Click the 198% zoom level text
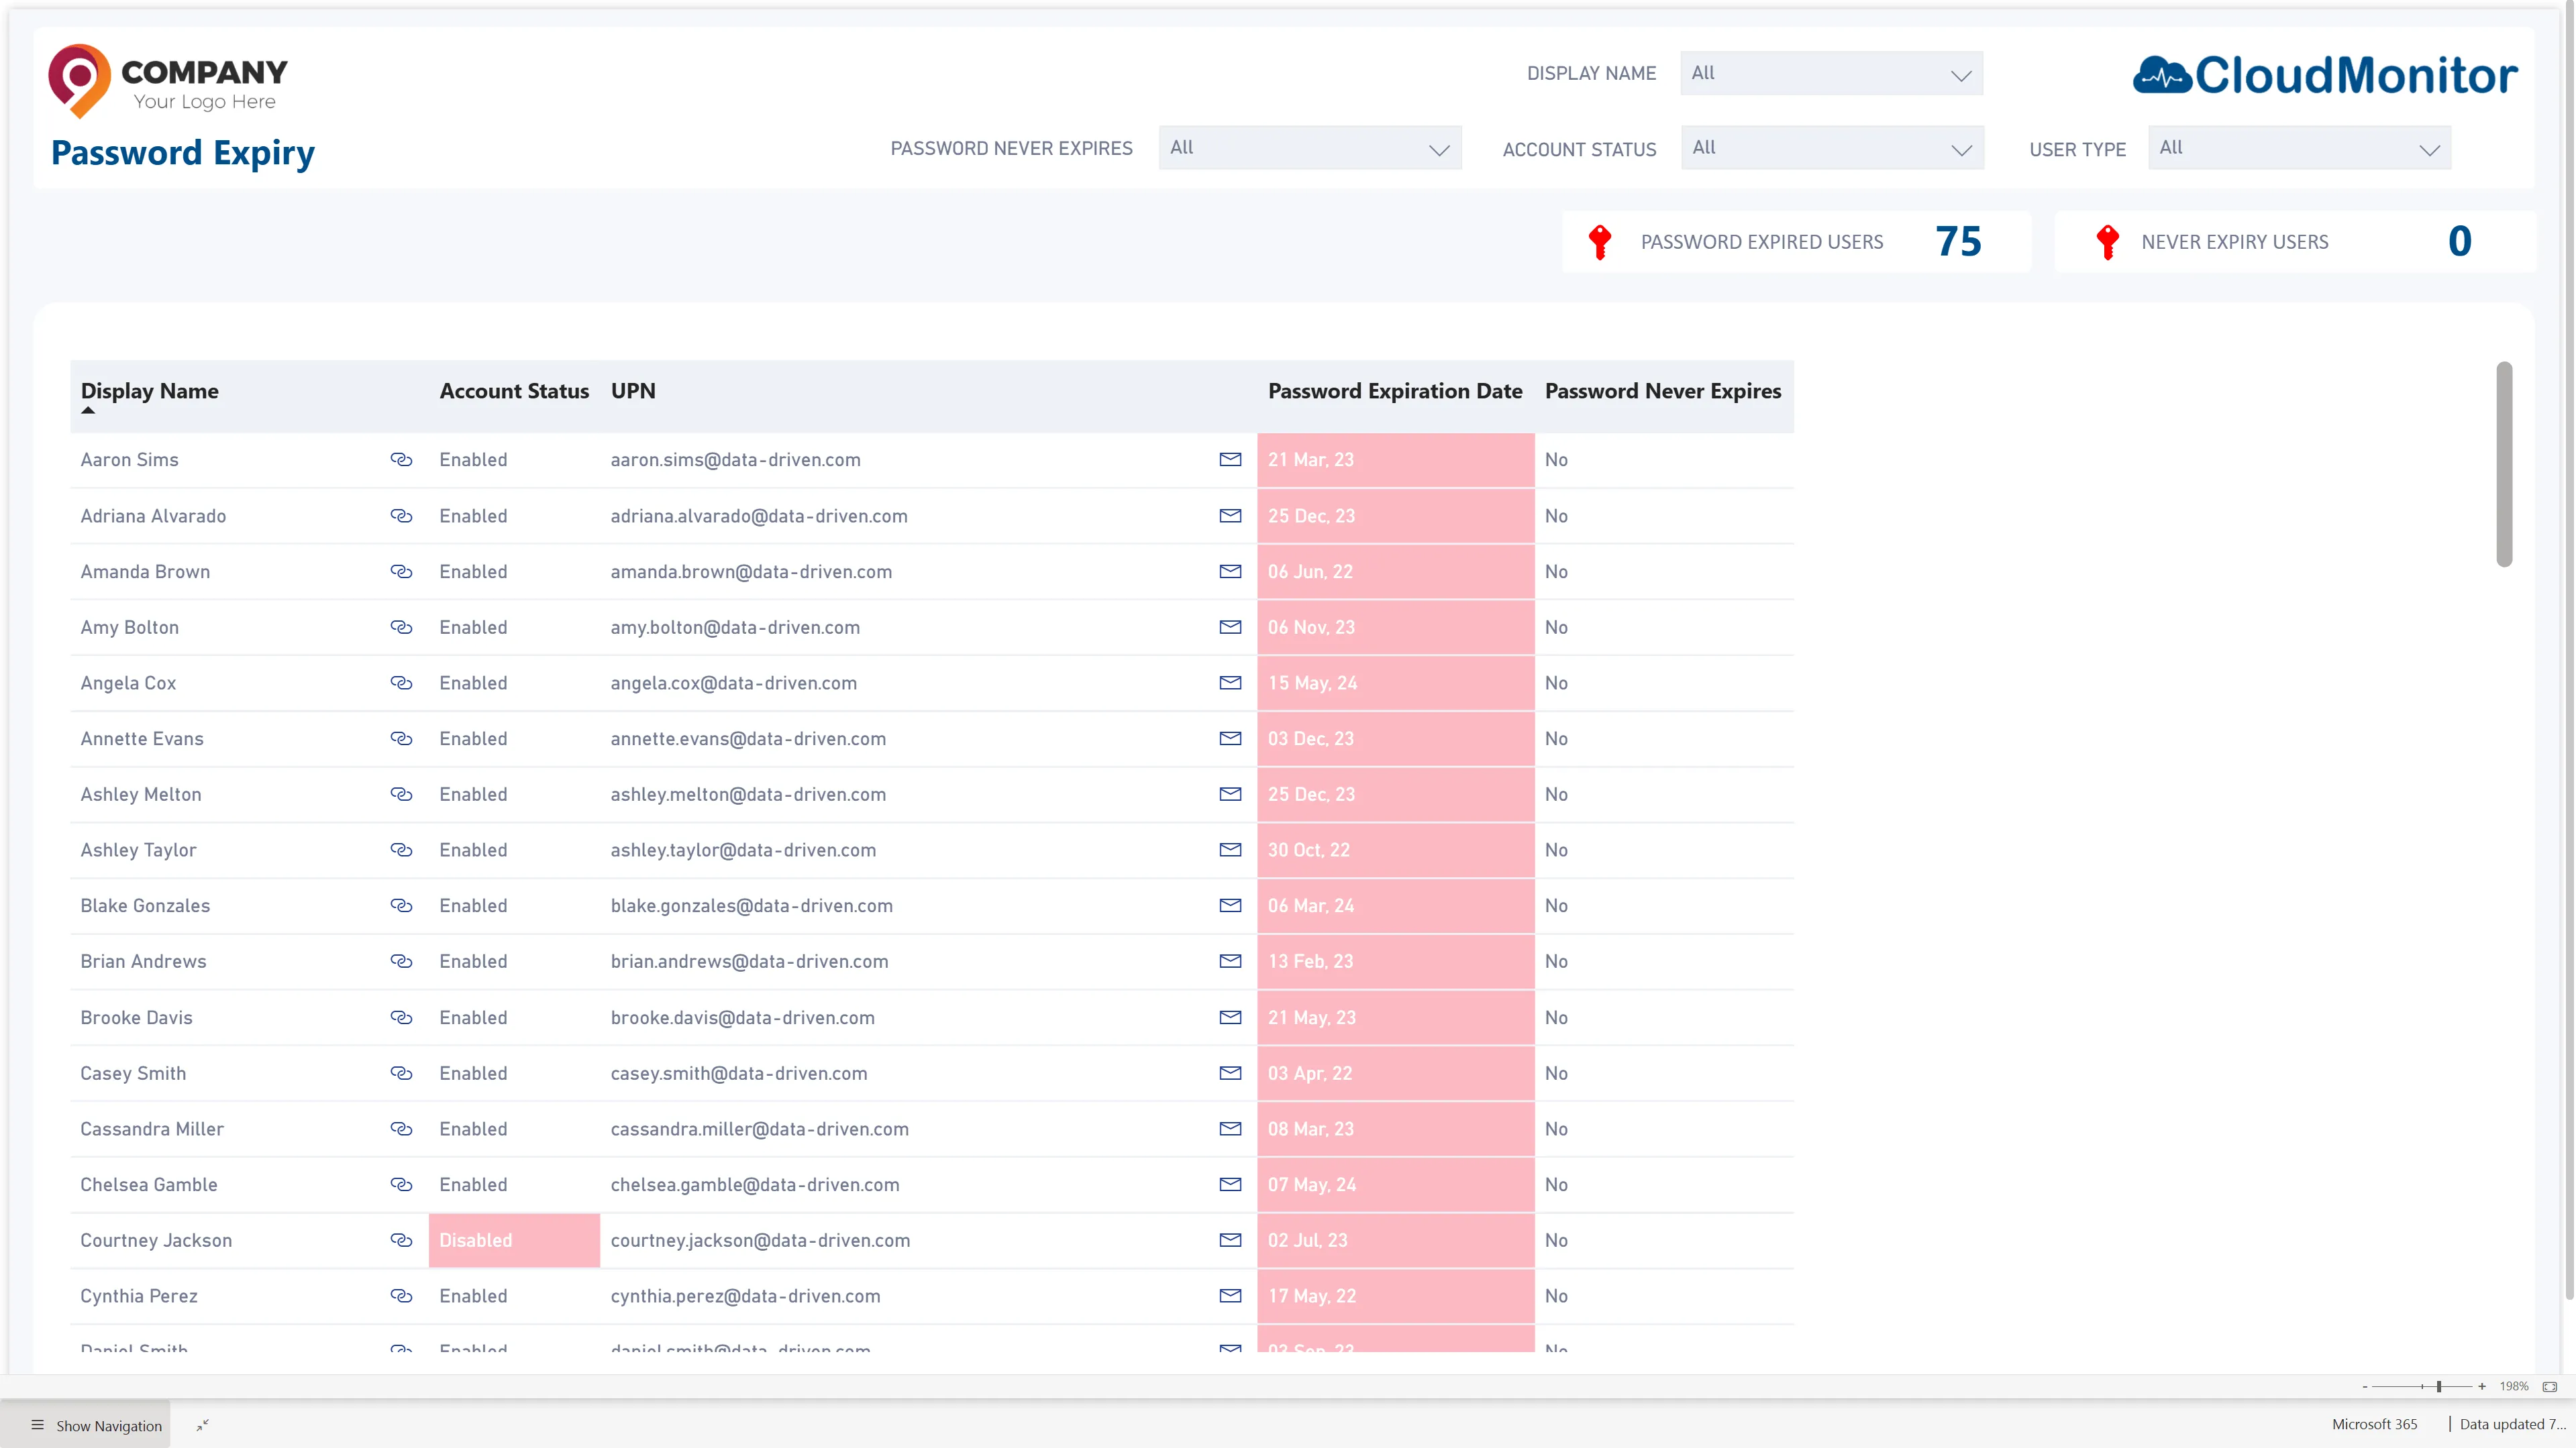 point(2514,1386)
